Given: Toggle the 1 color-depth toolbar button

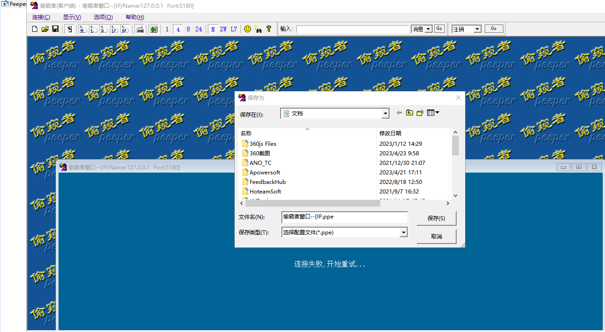Looking at the screenshot, I should pyautogui.click(x=167, y=29).
